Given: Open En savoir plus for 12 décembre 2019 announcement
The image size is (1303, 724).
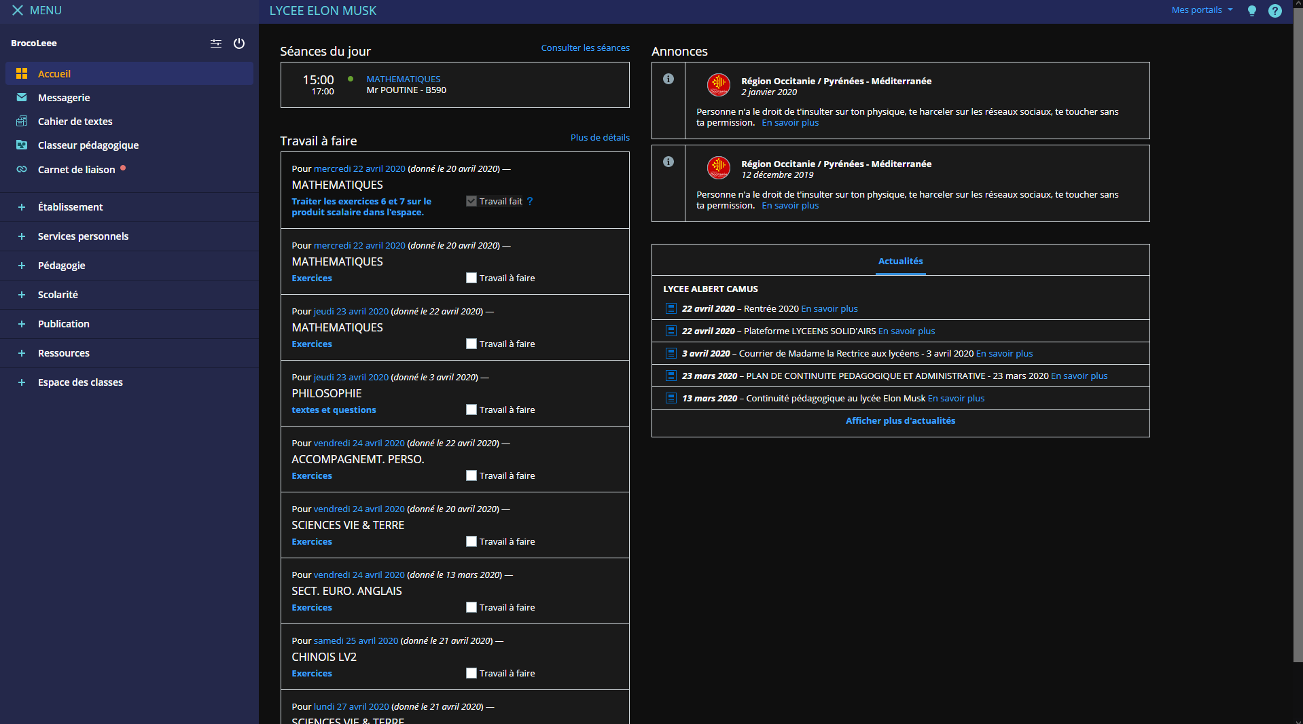Looking at the screenshot, I should (790, 206).
